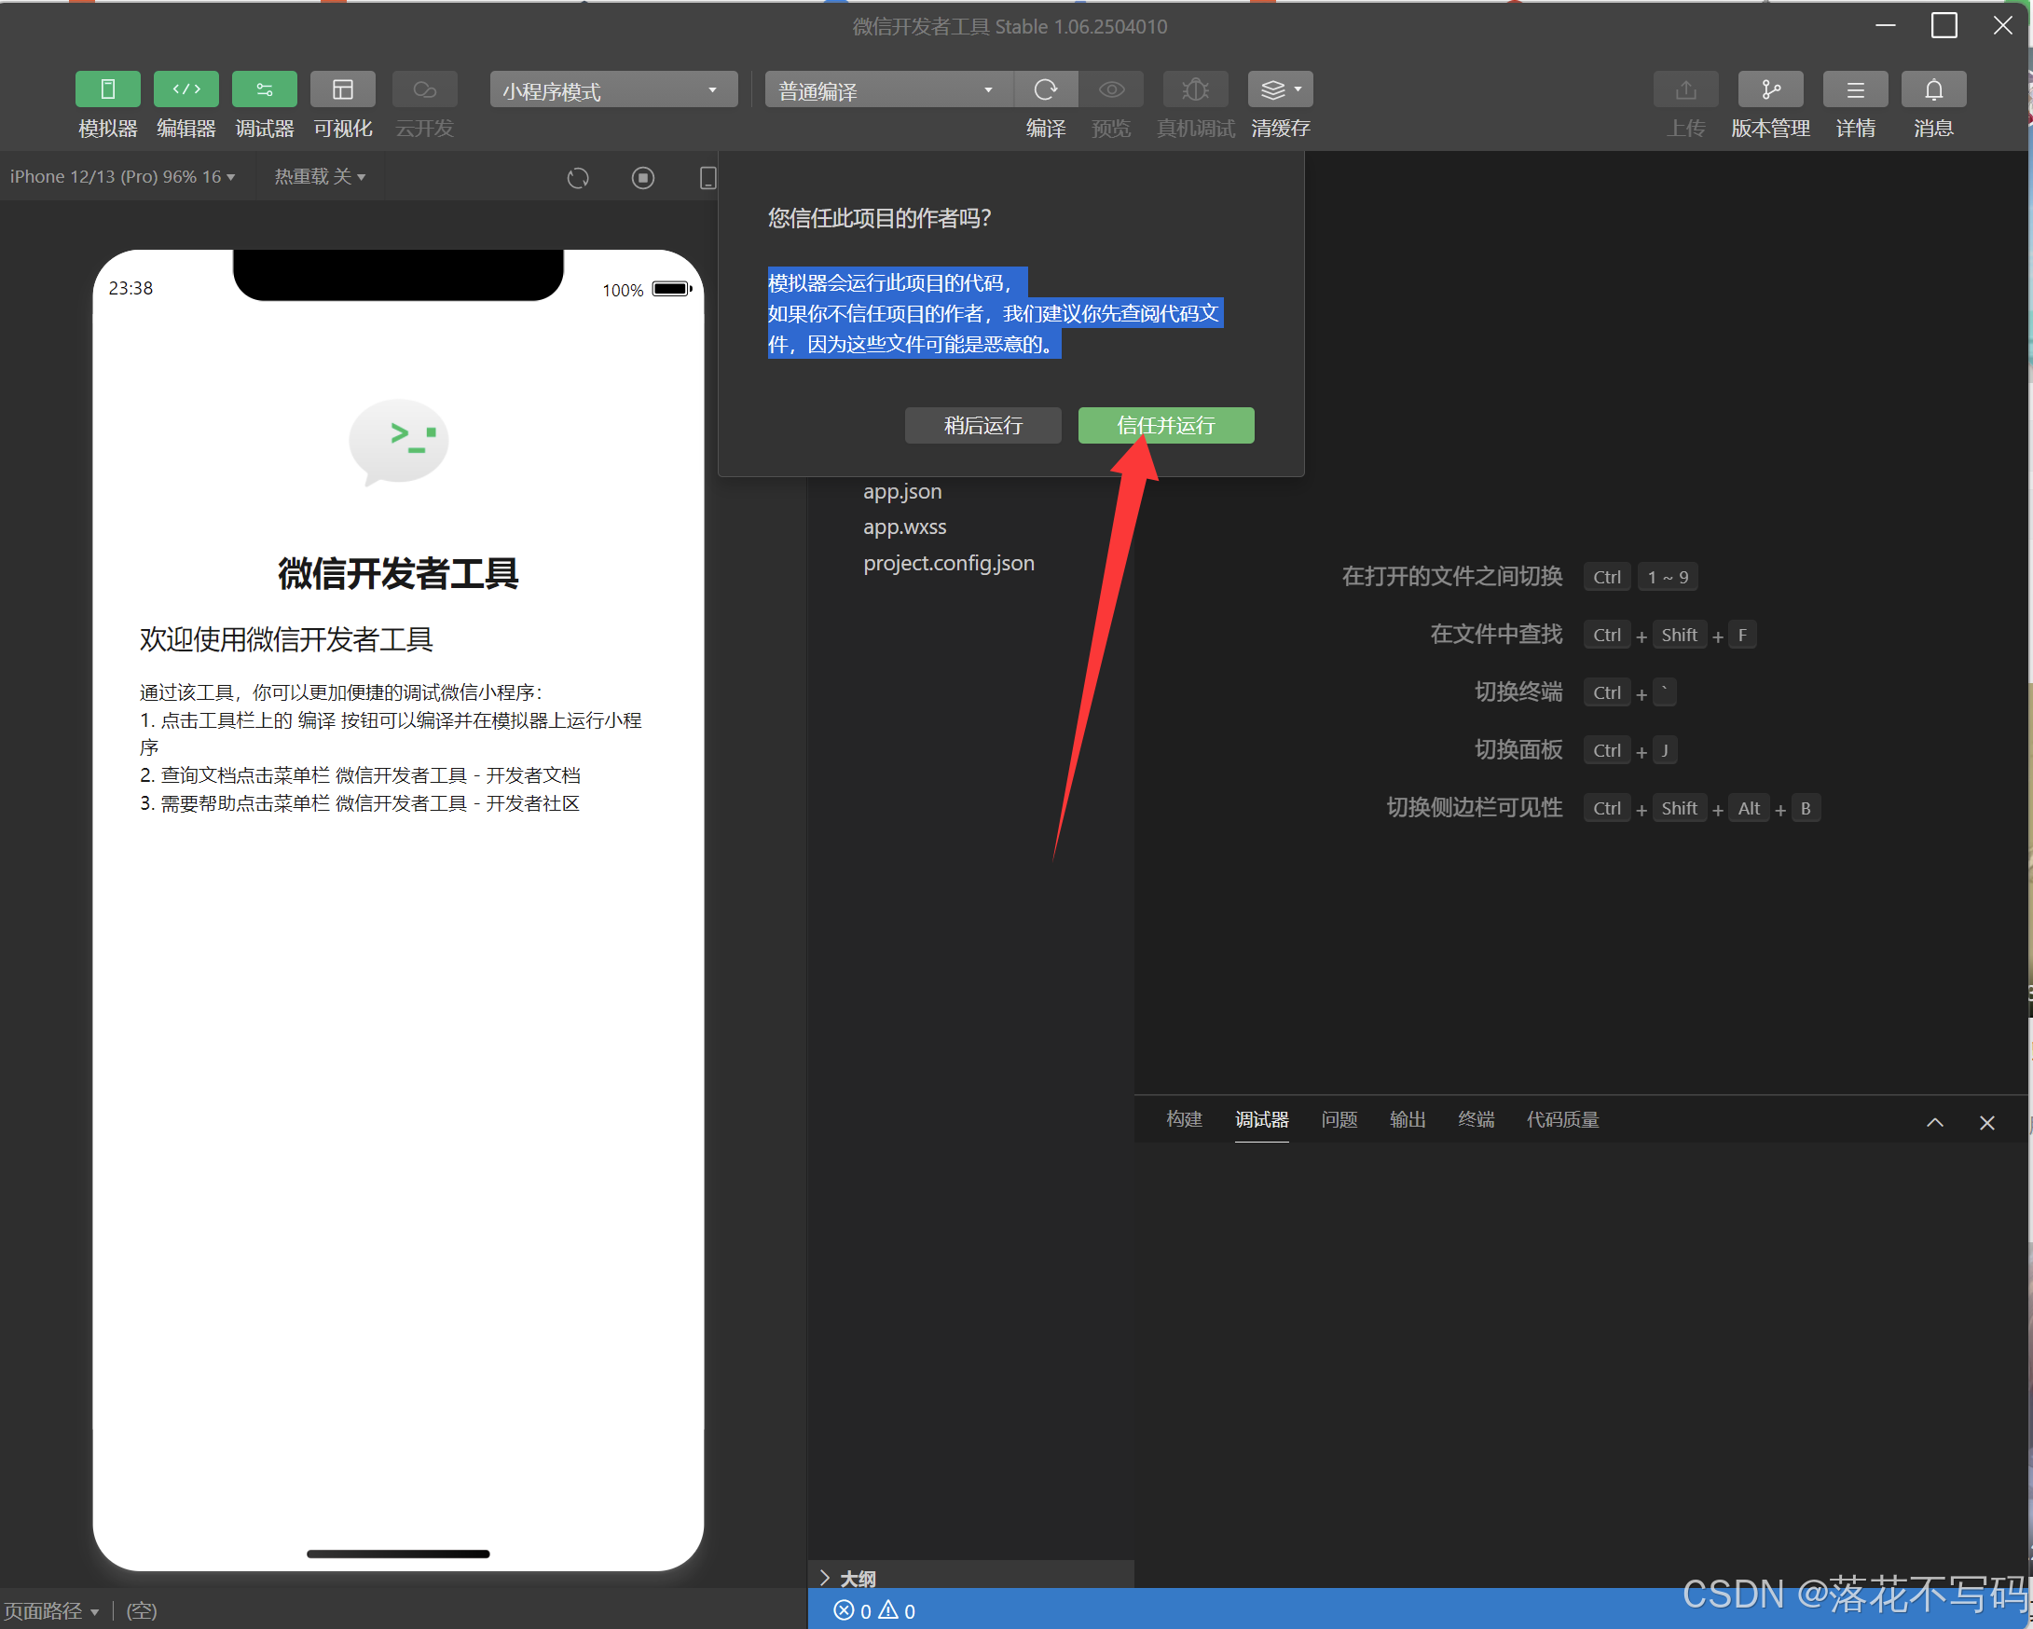Switch to the 终端 terminal tab
Image resolution: width=2033 pixels, height=1629 pixels.
point(1476,1120)
